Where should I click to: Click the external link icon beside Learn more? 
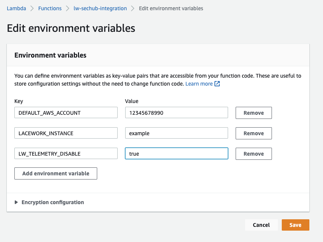point(217,83)
